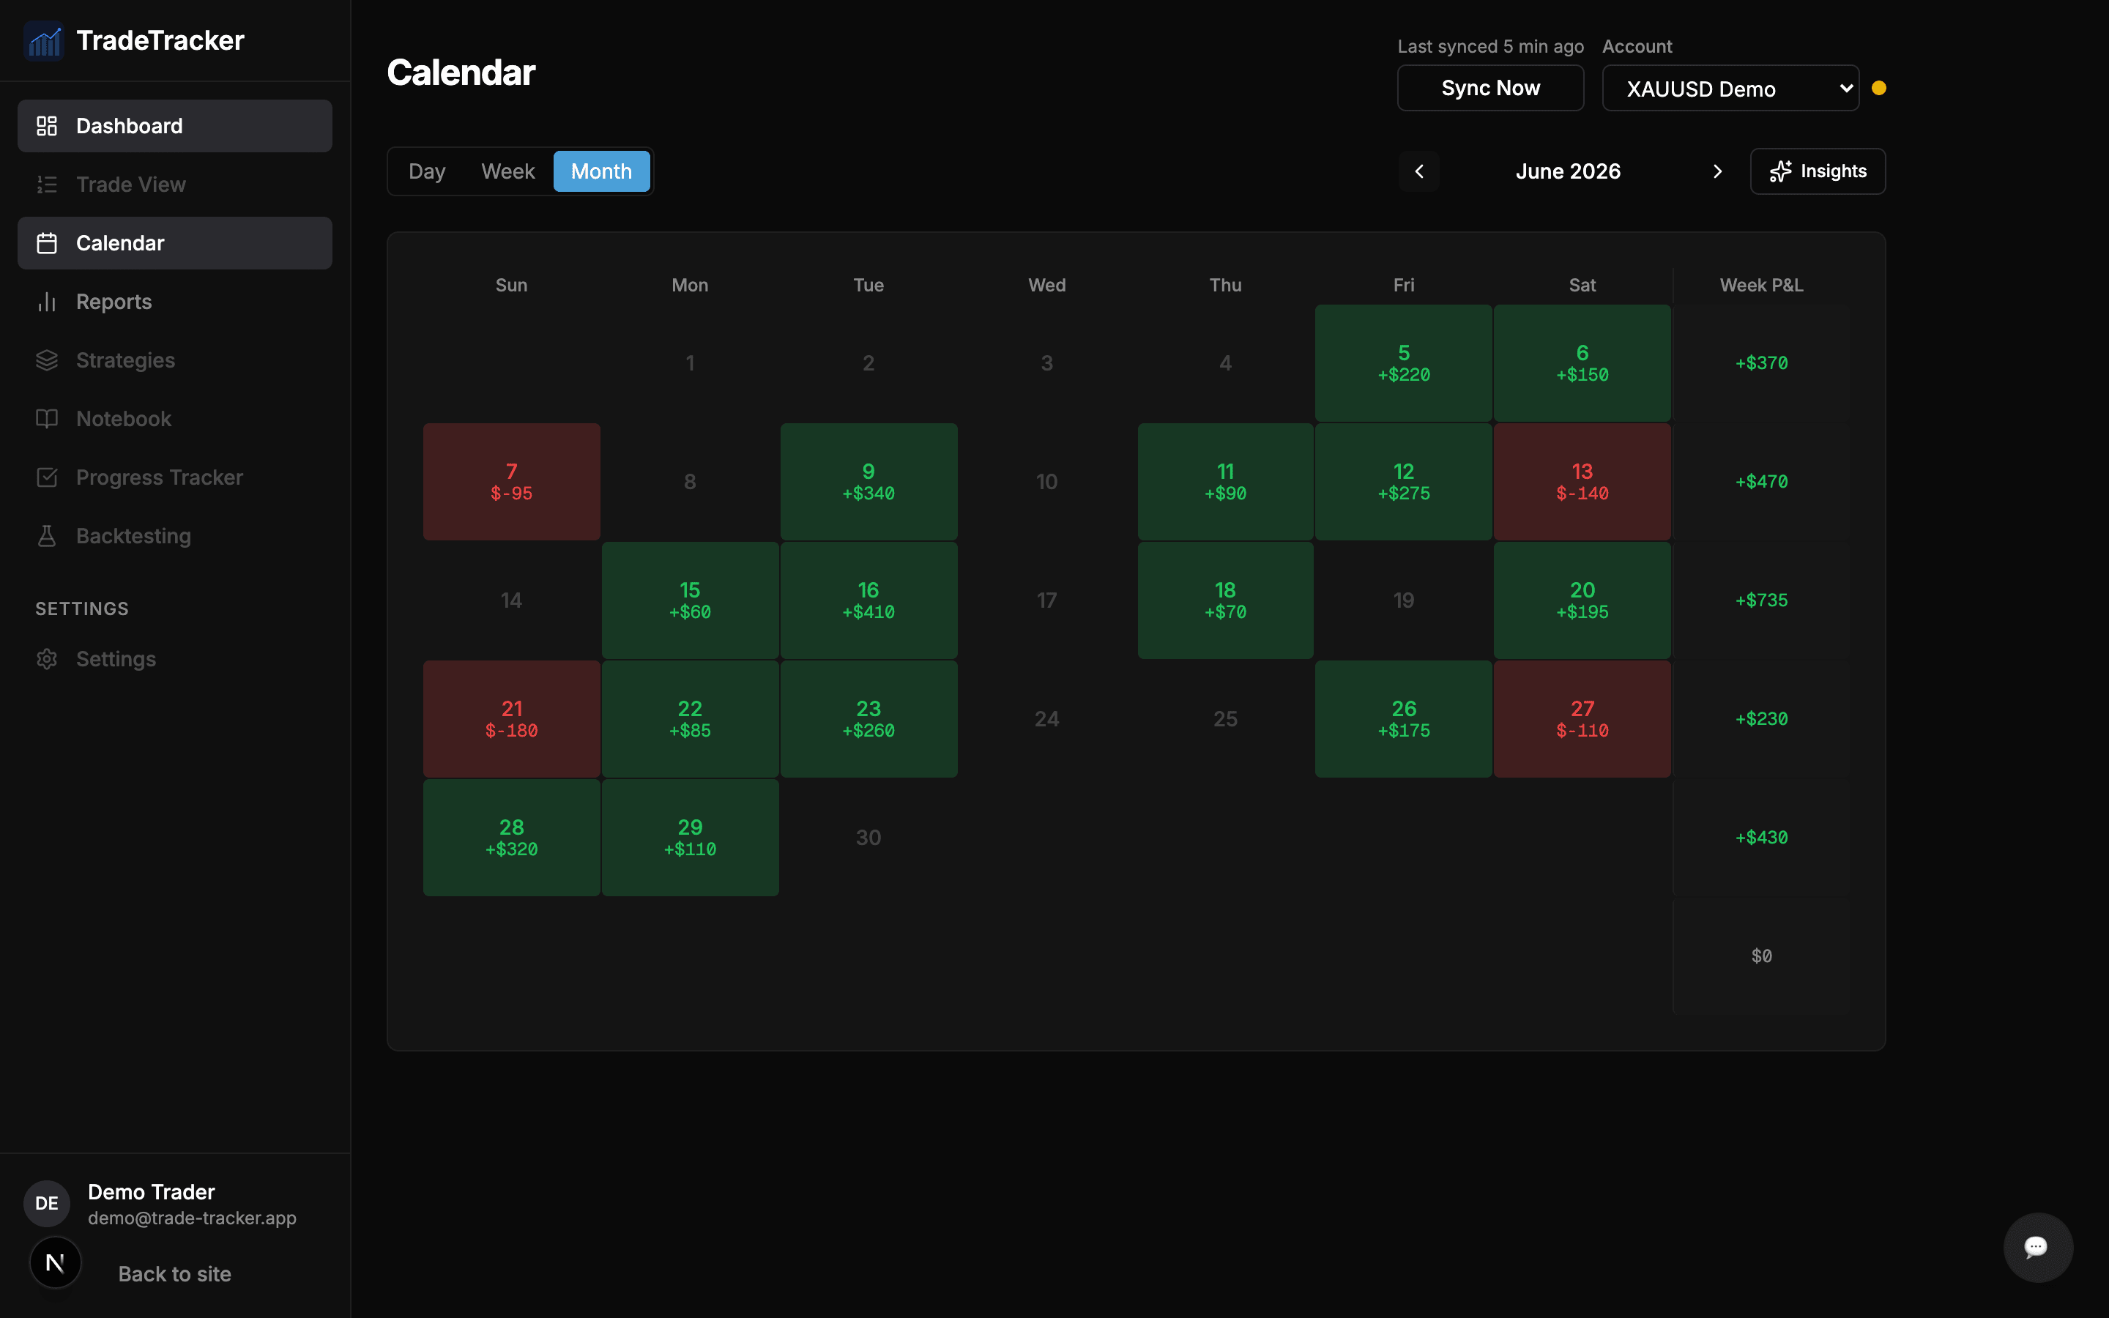Open Settings in the sidebar
Screen dimensions: 2109x1318
174,659
